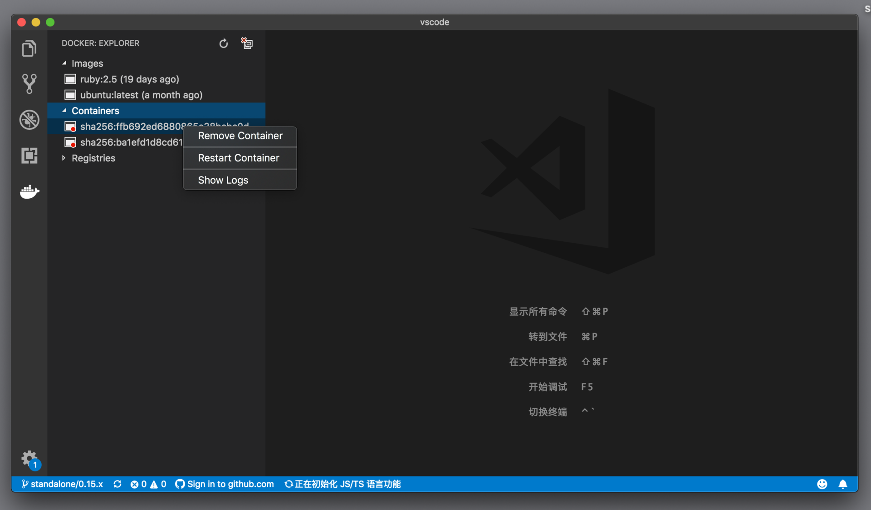Image resolution: width=871 pixels, height=510 pixels.
Task: Open the Manage gear icon
Action: pos(29,458)
